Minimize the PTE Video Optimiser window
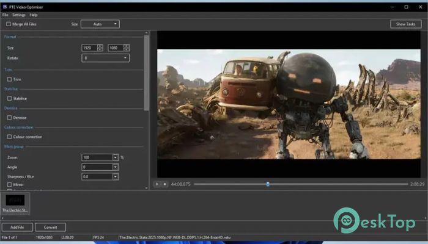Image resolution: width=428 pixels, height=244 pixels. tap(393, 7)
